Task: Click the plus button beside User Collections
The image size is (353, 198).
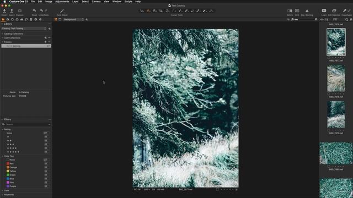Action: click(x=45, y=38)
